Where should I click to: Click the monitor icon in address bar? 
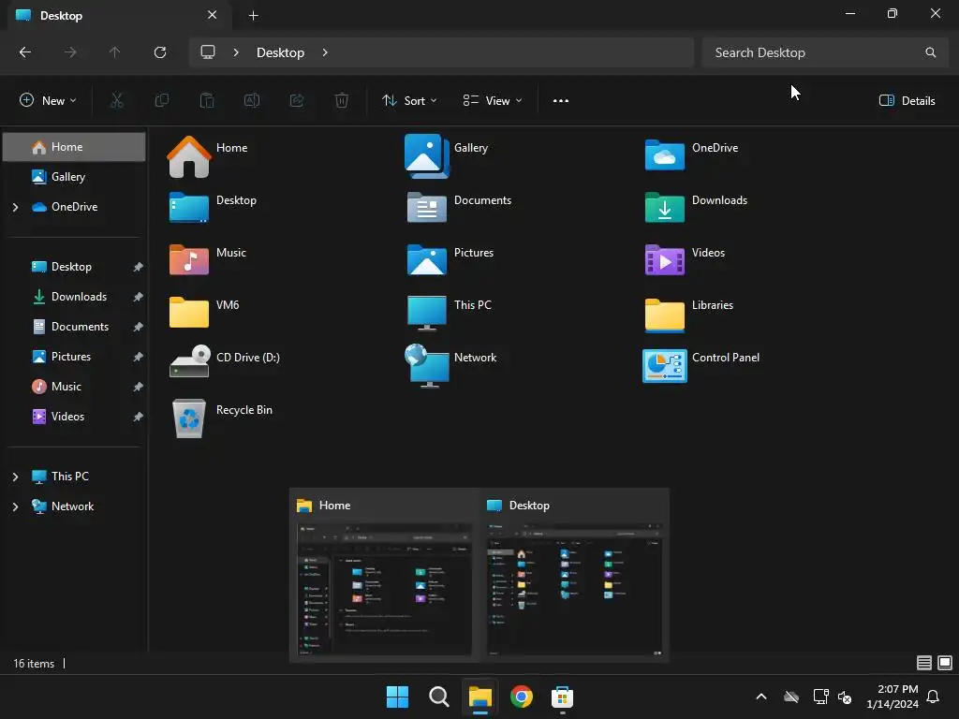coord(208,52)
